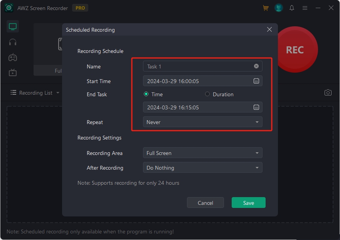Click the end time field 2024-03-29 16:15:05
Viewport: 340px width, 240px height.
202,107
